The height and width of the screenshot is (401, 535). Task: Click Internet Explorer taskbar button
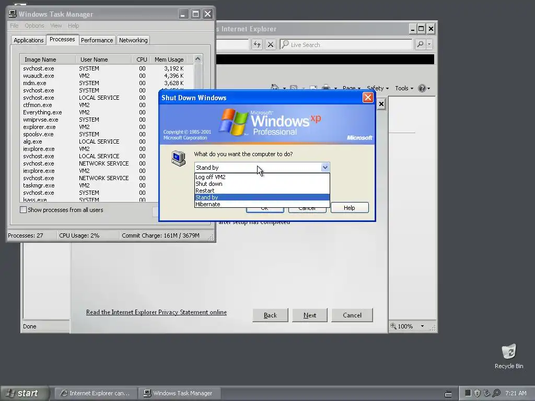[96, 393]
